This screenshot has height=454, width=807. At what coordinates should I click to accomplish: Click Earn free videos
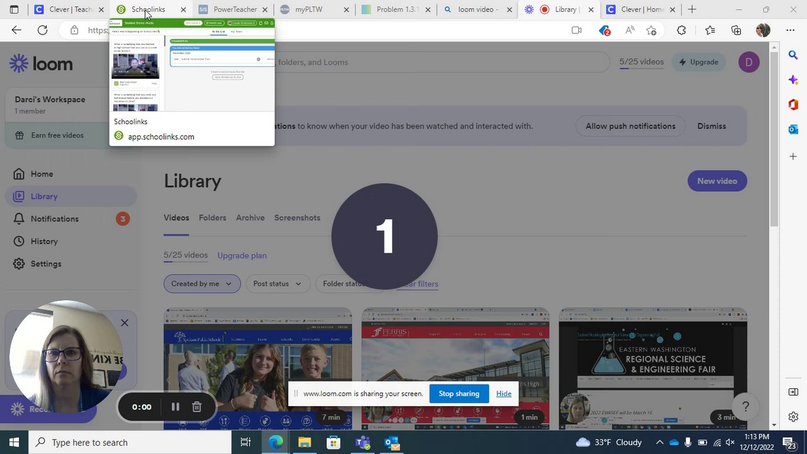pos(57,135)
